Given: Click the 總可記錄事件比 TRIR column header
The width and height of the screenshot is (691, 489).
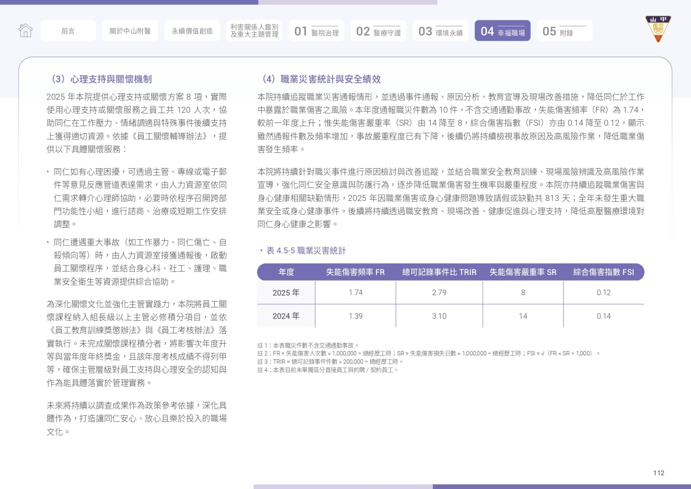Looking at the screenshot, I should (439, 272).
